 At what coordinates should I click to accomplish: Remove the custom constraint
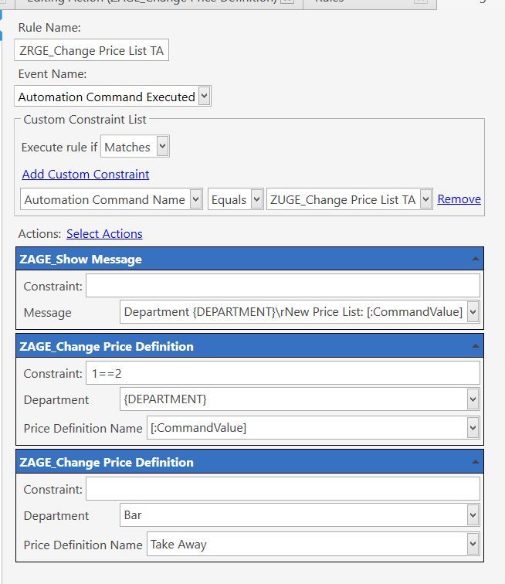(x=459, y=199)
